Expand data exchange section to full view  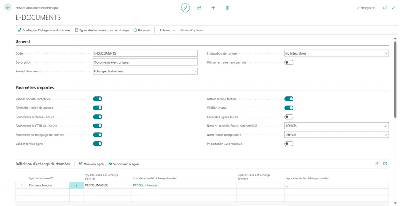click(x=385, y=164)
